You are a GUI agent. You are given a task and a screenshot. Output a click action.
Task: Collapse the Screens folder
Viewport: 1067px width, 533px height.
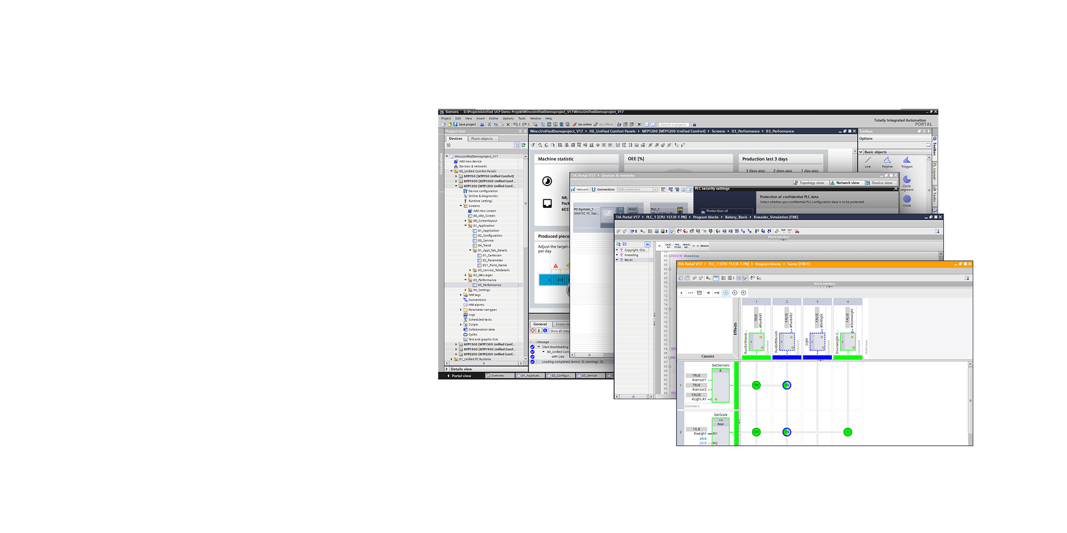click(x=461, y=206)
